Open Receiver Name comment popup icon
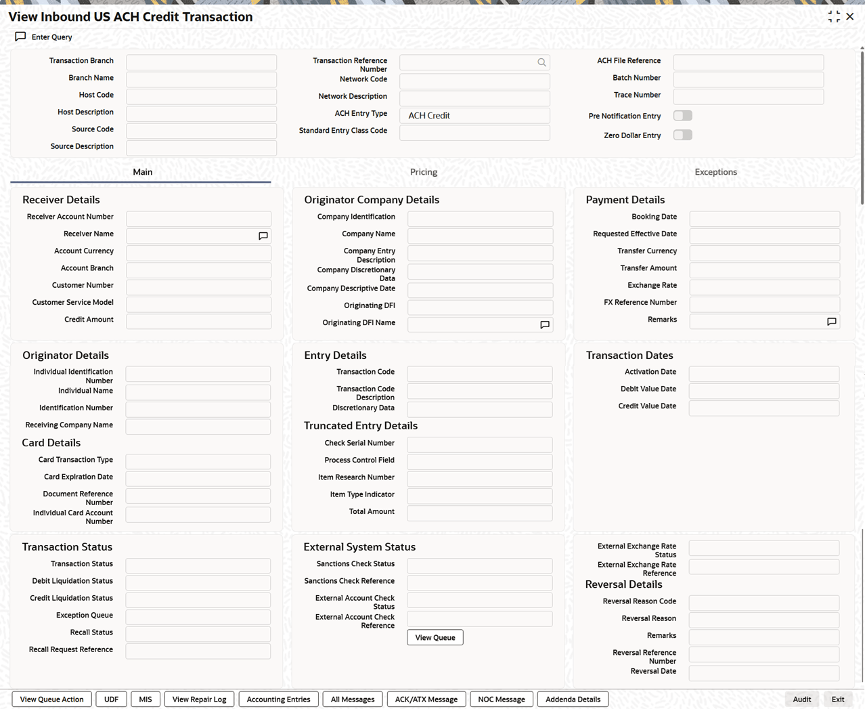Image resolution: width=865 pixels, height=709 pixels. 263,236
